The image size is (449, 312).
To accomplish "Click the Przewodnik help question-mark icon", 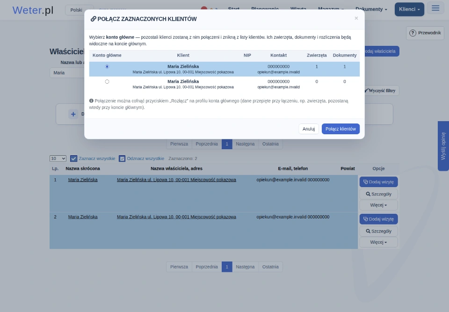I will click(x=413, y=33).
